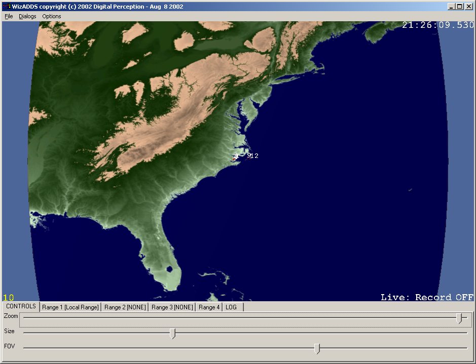
Task: Click the white marker cluster on the coast
Action: pos(236,157)
